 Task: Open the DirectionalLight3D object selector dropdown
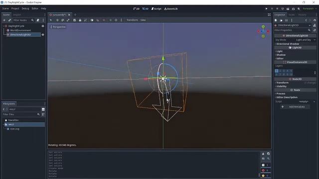pyautogui.click(x=293, y=25)
